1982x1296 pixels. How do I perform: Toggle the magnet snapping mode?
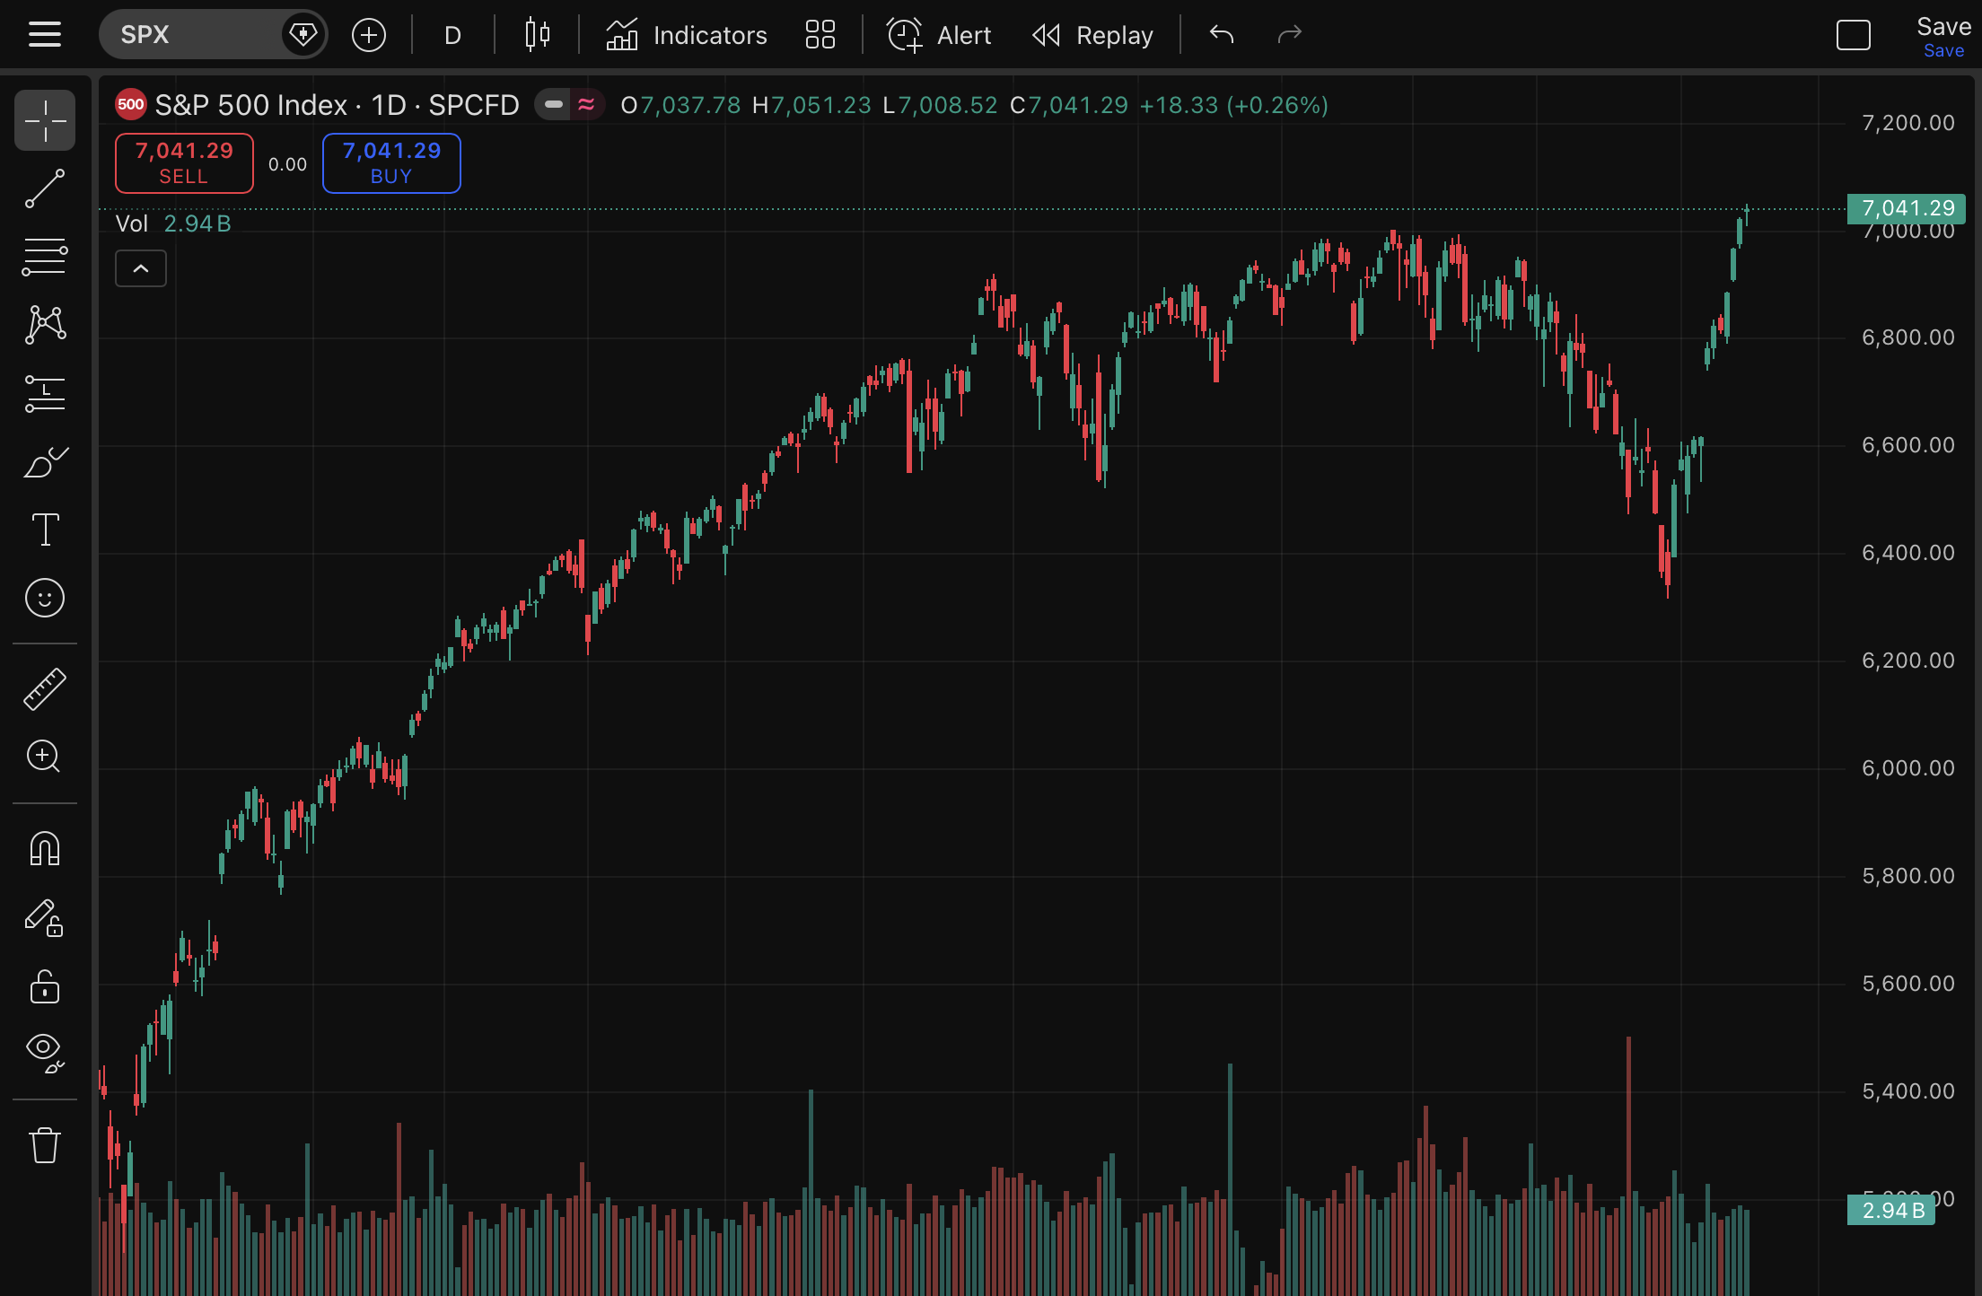tap(45, 848)
